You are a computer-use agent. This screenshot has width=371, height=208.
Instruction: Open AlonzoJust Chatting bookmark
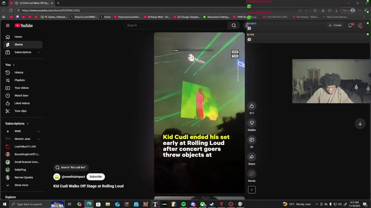(x=216, y=17)
